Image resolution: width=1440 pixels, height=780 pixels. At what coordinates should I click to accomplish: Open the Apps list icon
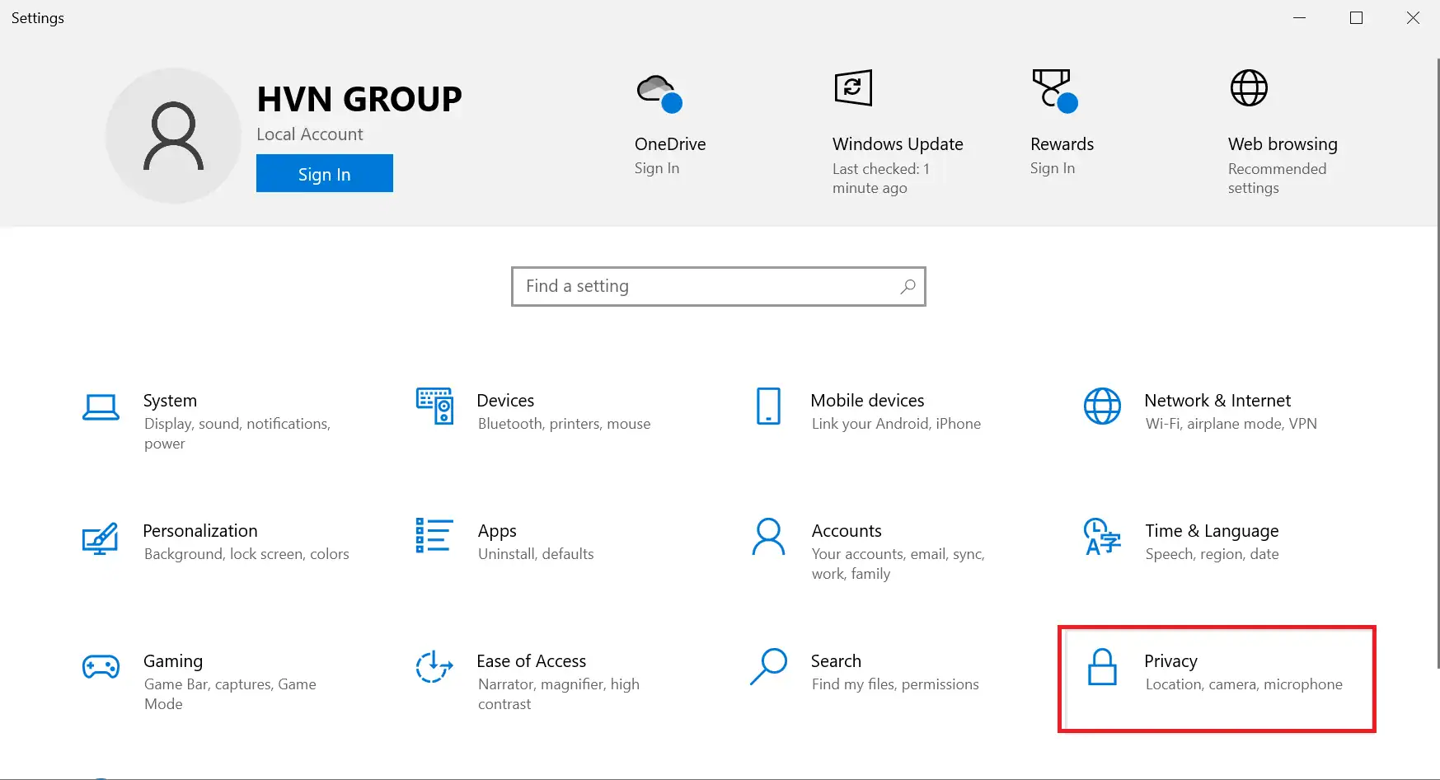point(434,535)
